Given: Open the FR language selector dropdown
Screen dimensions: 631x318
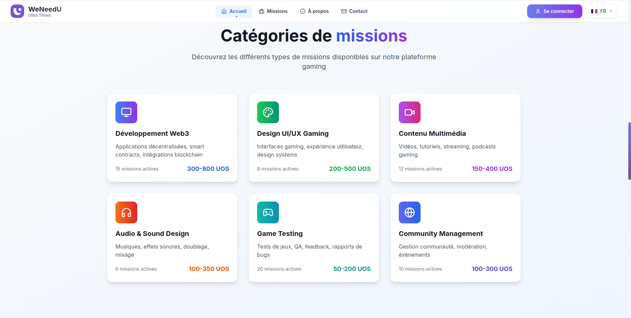Looking at the screenshot, I should (x=602, y=11).
